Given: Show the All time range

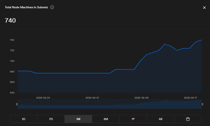Looking at the screenshot, I should (161, 119).
